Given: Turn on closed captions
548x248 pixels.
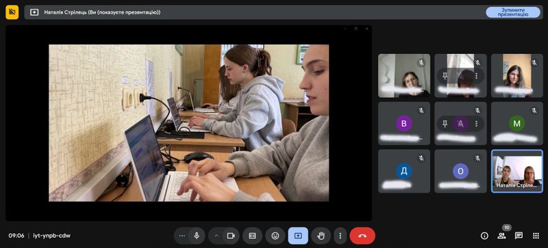Looking at the screenshot, I should tap(252, 236).
